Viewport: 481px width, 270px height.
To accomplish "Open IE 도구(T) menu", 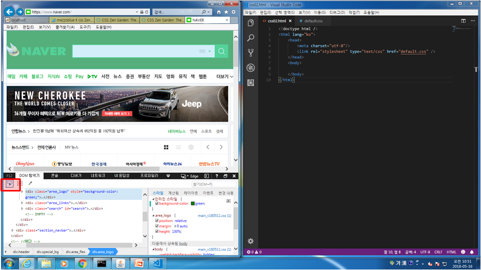I will [85, 27].
